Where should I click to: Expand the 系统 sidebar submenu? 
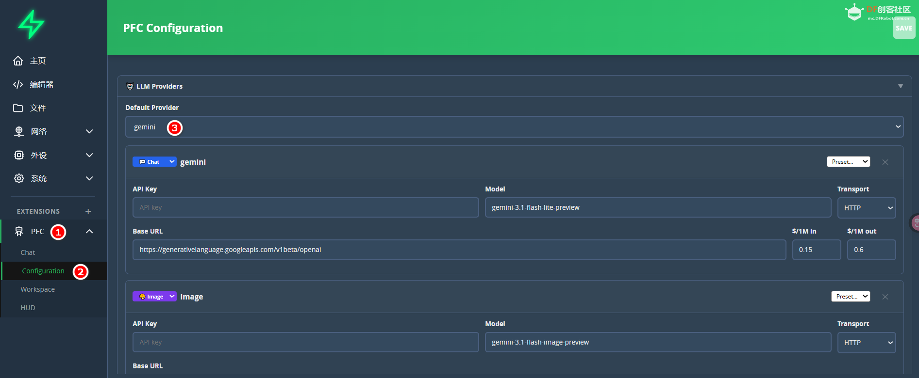(x=89, y=178)
